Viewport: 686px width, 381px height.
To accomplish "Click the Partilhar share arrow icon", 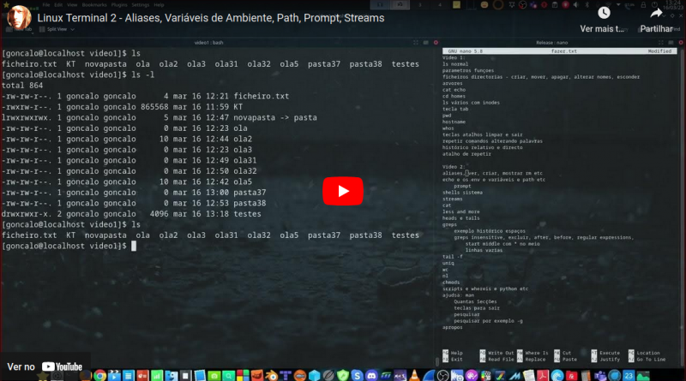I will 656,13.
